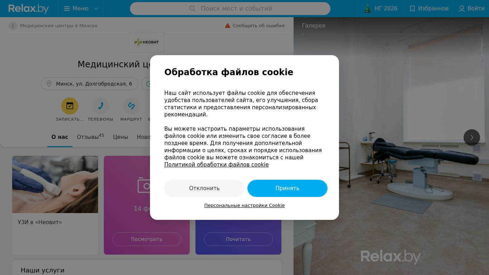
Task: Open the НГ 2026 Christmas tree link
Action: pyautogui.click(x=381, y=9)
